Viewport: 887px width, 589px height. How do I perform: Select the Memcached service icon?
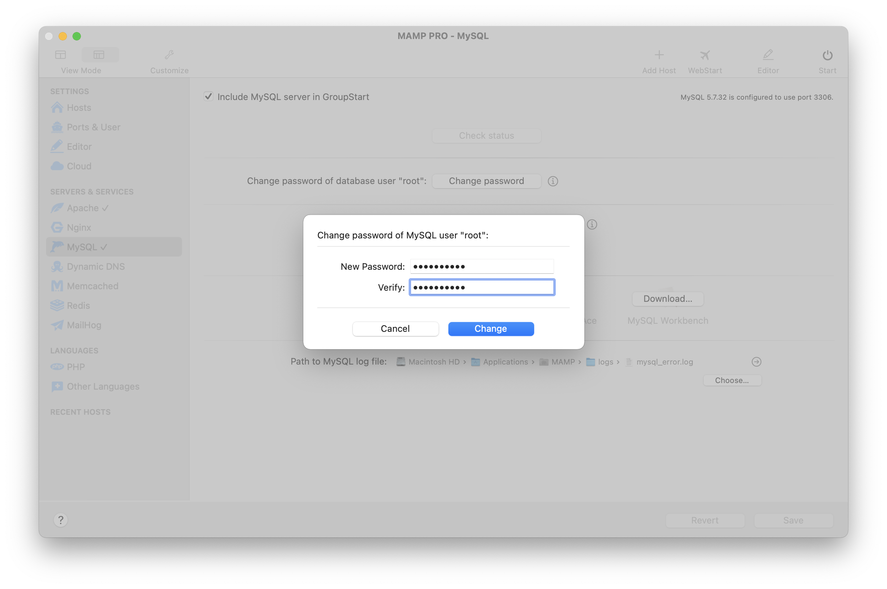click(57, 286)
